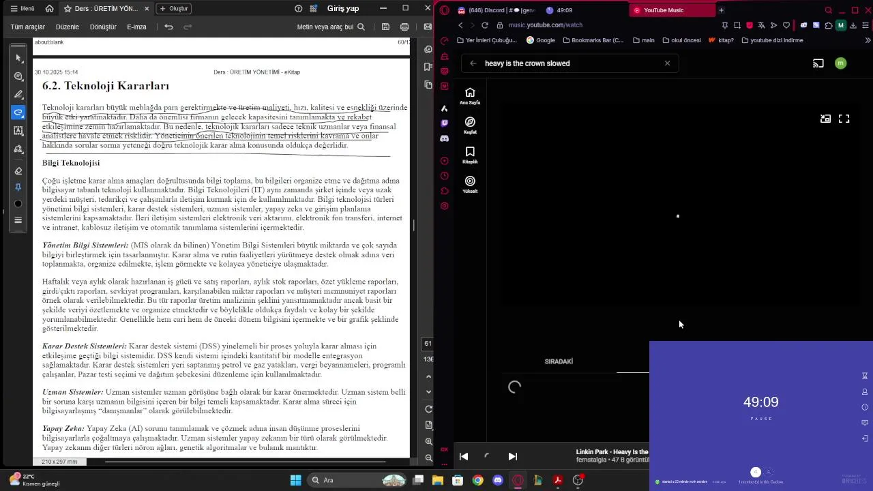Switch to the Discord browser tab
The width and height of the screenshot is (873, 491).
tap(496, 10)
